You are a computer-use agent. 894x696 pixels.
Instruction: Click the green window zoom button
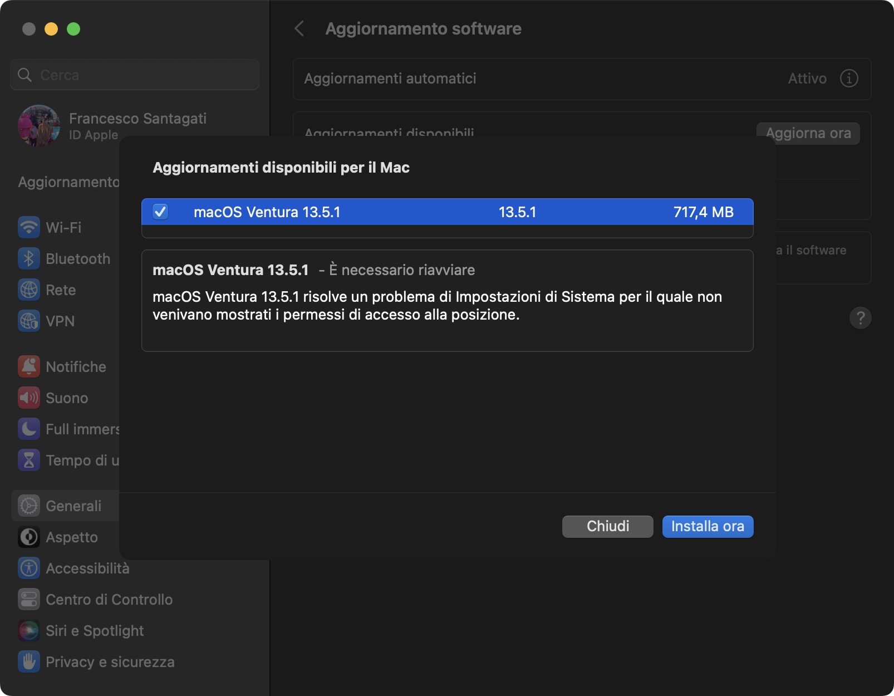pyautogui.click(x=73, y=29)
